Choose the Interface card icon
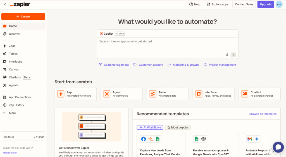 tap(199, 94)
